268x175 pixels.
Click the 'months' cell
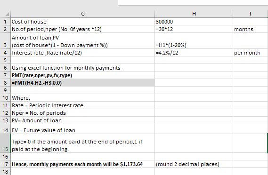pos(251,29)
